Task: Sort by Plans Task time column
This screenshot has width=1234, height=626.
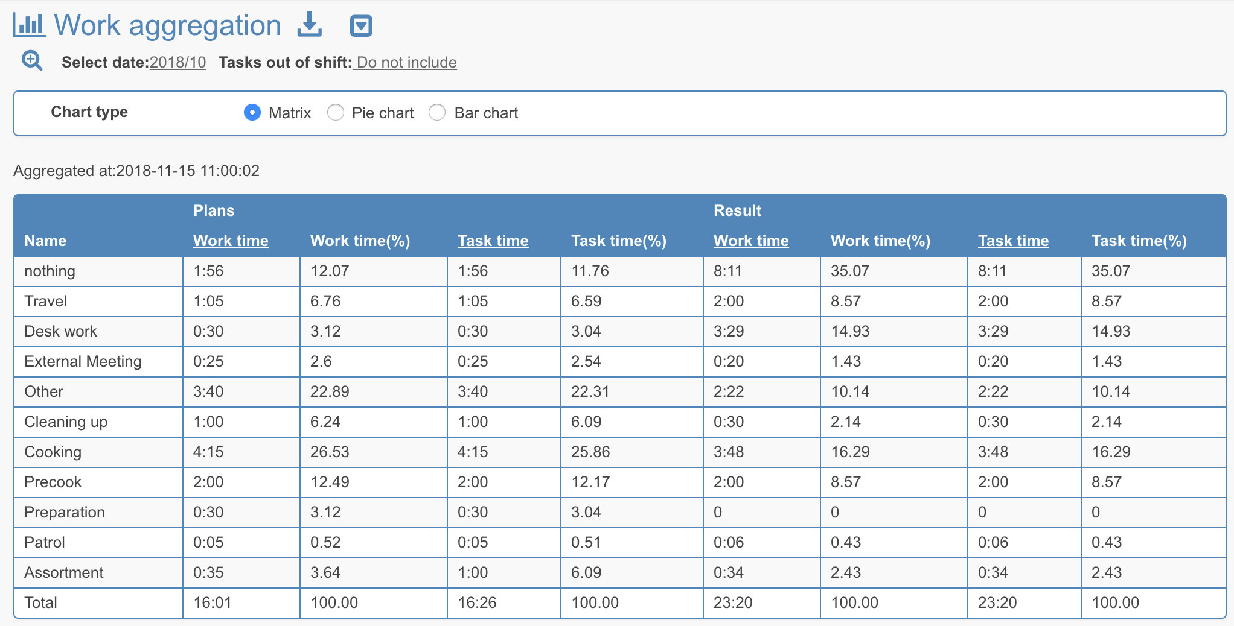Action: click(493, 241)
